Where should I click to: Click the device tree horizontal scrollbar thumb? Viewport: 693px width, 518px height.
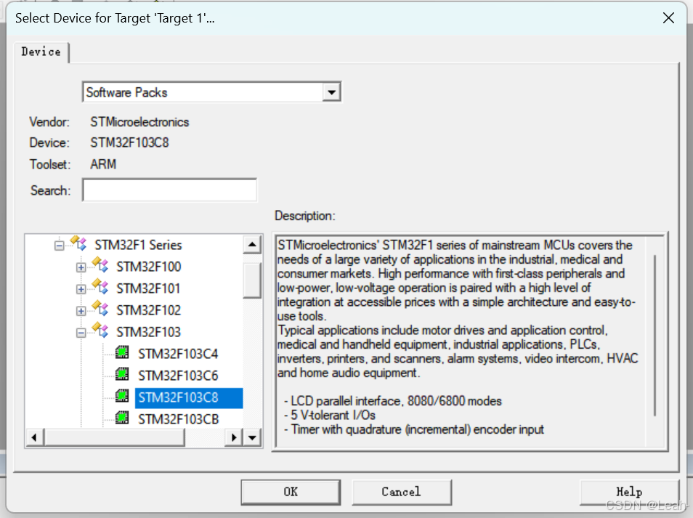[114, 437]
